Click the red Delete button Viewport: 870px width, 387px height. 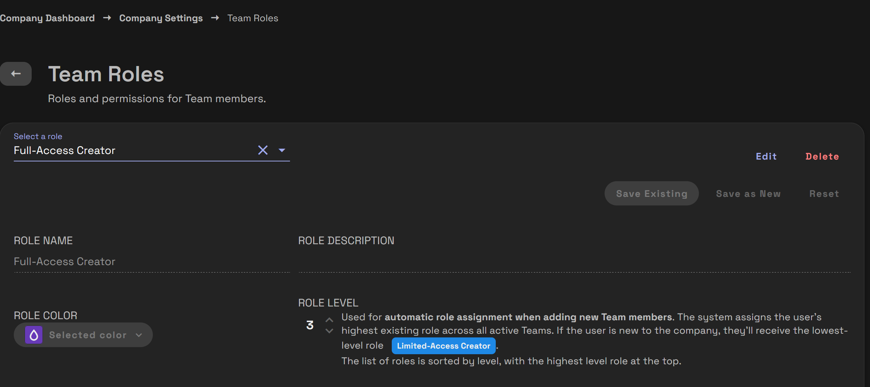click(x=822, y=157)
